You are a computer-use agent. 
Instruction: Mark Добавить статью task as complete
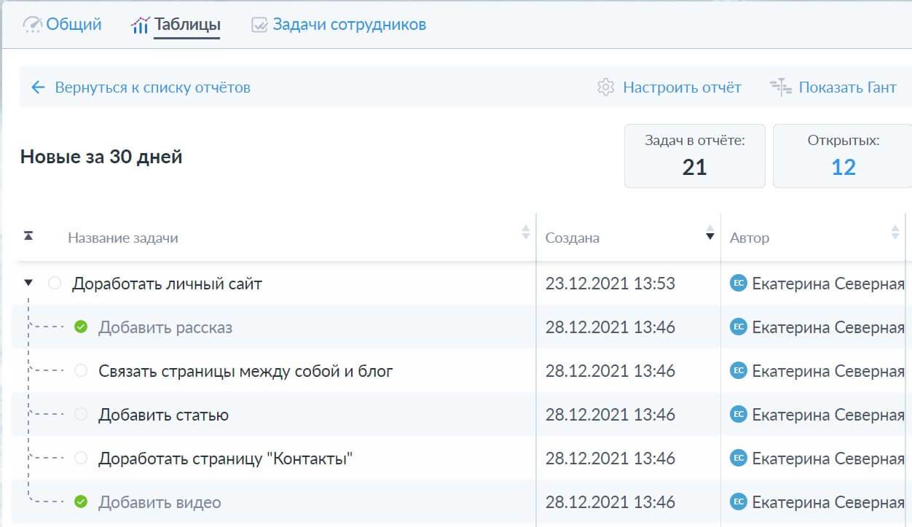click(x=81, y=414)
